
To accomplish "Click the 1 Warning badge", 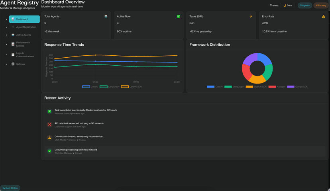I will [x=320, y=6].
